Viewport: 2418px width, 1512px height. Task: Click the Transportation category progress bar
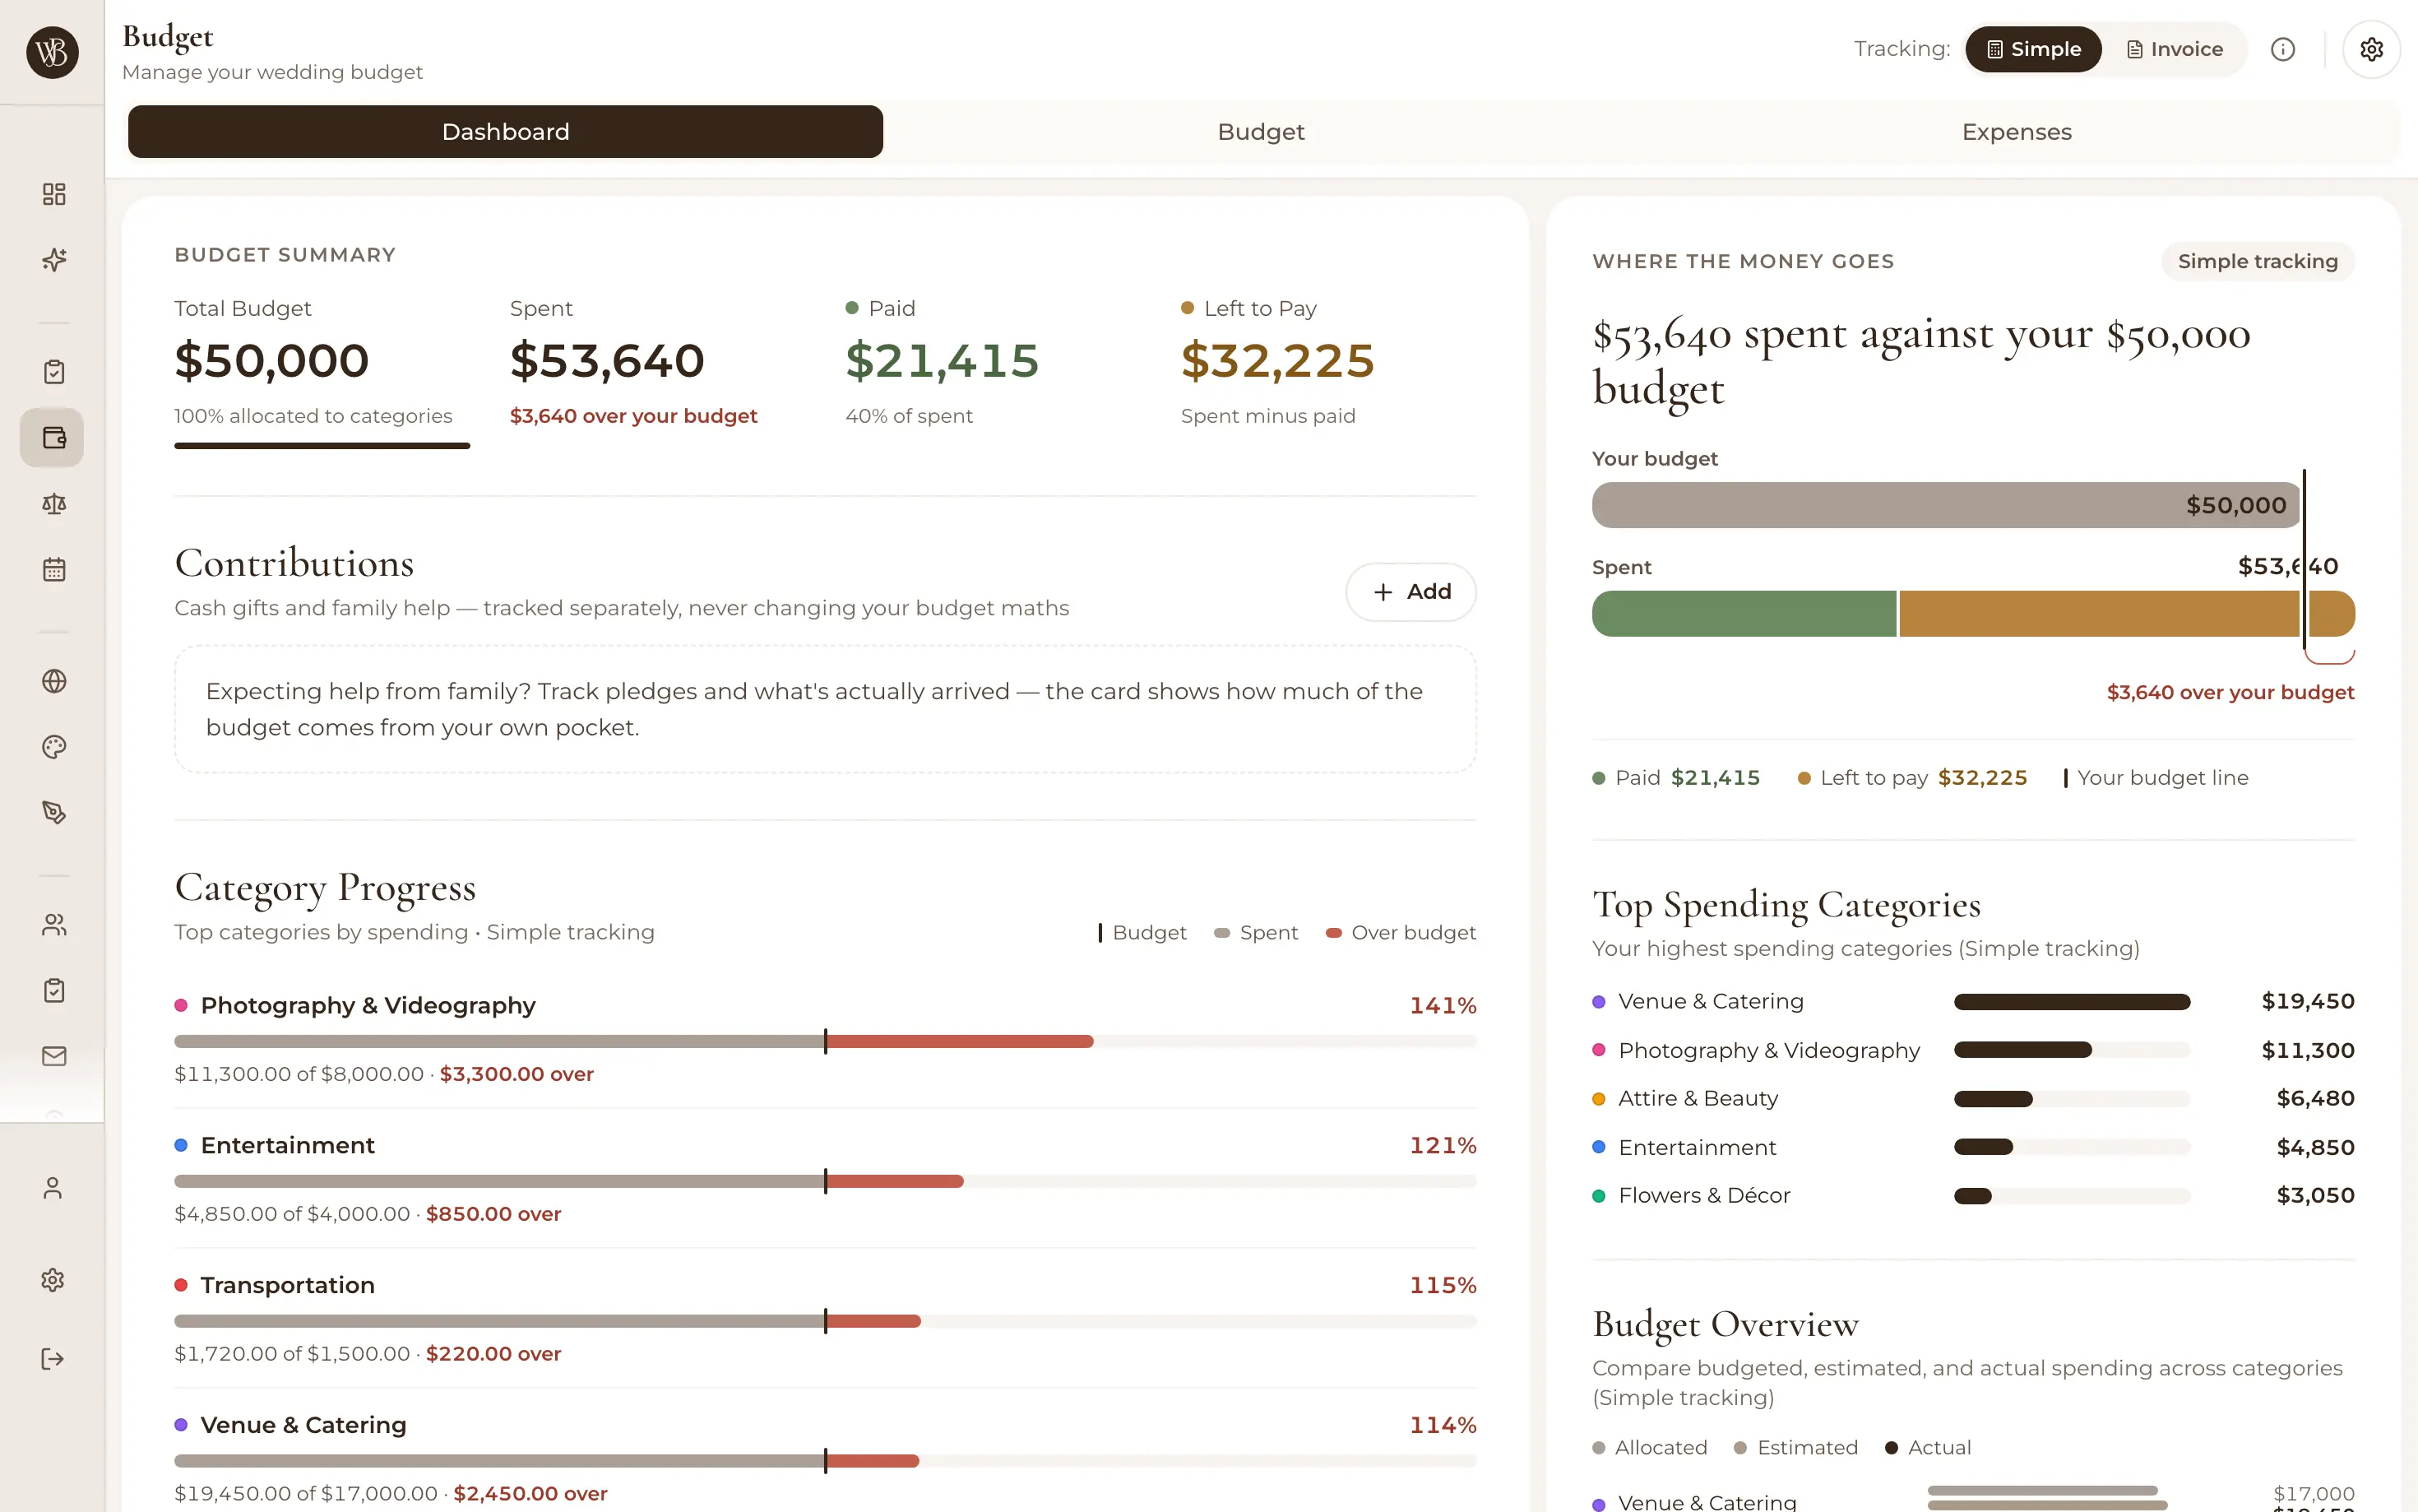[x=825, y=1321]
